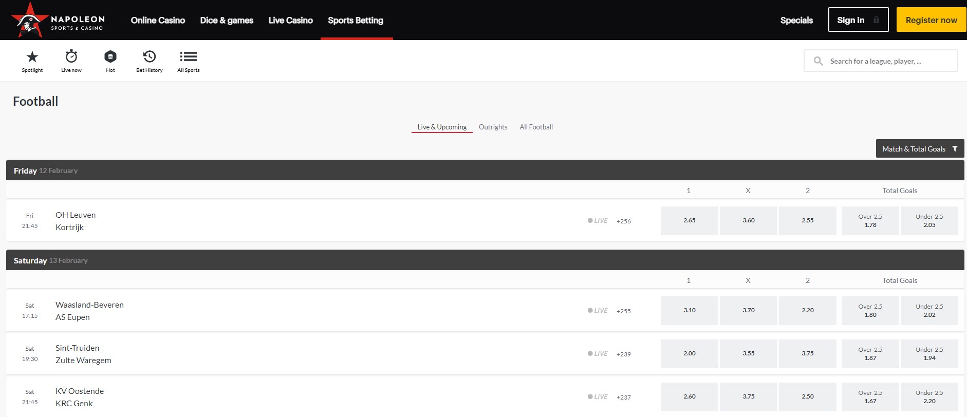The height and width of the screenshot is (417, 967).
Task: Select Under 2.5 at 2.20
Action: pyautogui.click(x=929, y=396)
